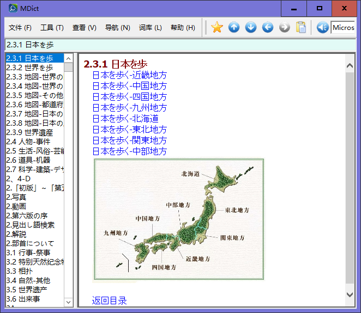Click the yellow star favorites icon
The width and height of the screenshot is (361, 313).
point(217,27)
